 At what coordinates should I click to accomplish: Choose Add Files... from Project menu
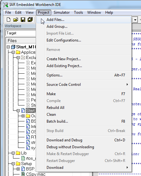coord(84,20)
